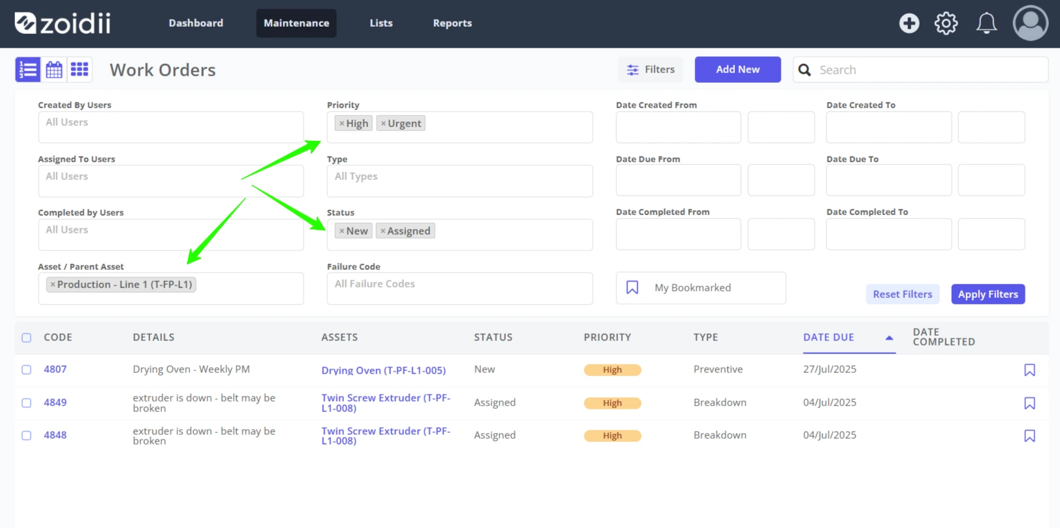Click Date Created To date field
The height and width of the screenshot is (528, 1060).
pyautogui.click(x=889, y=127)
